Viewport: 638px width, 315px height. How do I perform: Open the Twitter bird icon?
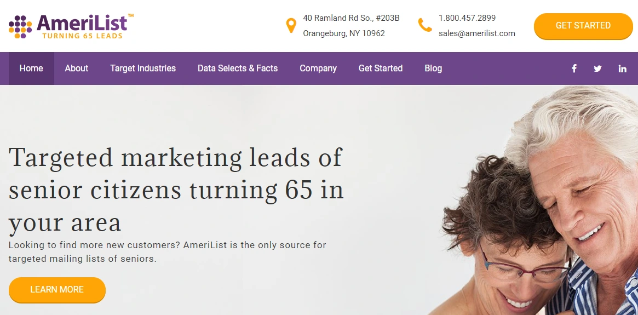pyautogui.click(x=597, y=68)
